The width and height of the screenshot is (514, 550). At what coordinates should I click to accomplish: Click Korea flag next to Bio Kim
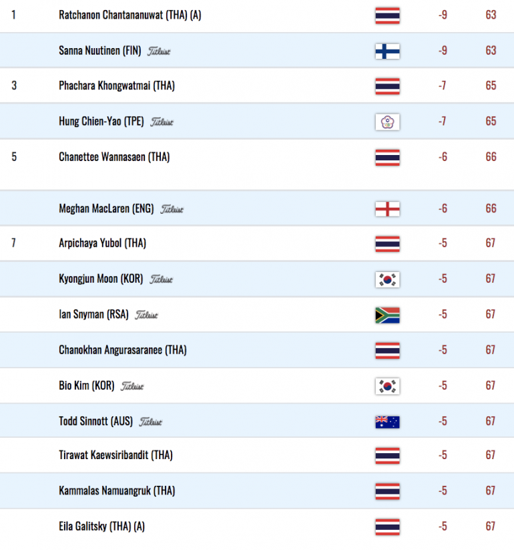coord(387,386)
